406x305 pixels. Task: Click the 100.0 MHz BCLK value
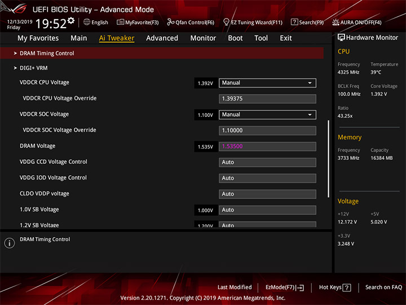pos(349,94)
